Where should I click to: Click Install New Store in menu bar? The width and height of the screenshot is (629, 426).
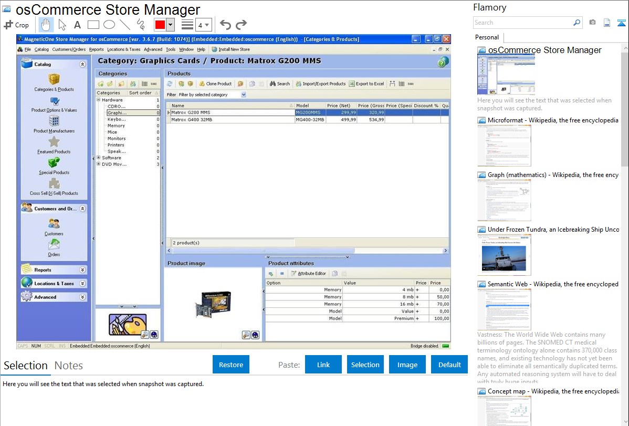point(230,49)
